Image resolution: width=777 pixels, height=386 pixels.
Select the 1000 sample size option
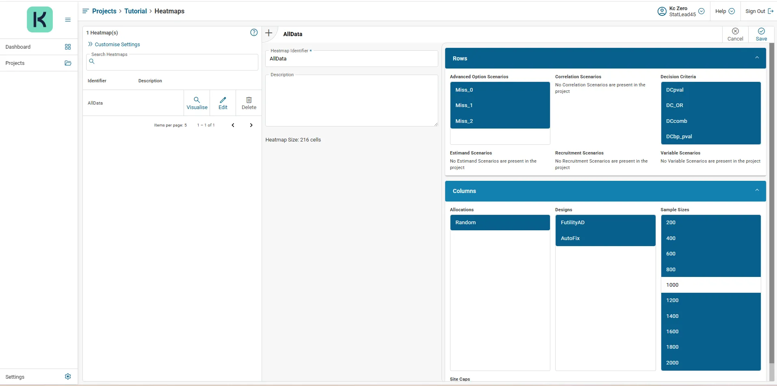[x=710, y=285]
